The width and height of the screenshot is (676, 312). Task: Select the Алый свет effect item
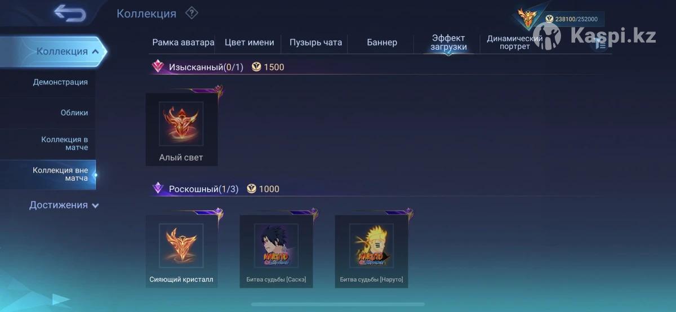click(x=181, y=129)
